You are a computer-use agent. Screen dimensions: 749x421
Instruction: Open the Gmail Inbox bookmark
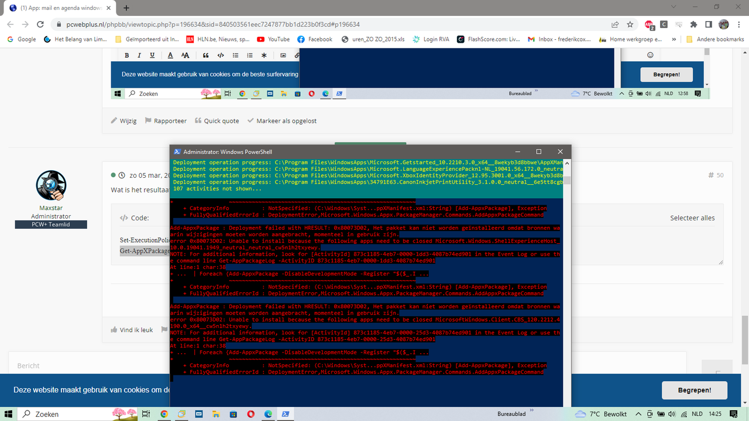(x=560, y=39)
